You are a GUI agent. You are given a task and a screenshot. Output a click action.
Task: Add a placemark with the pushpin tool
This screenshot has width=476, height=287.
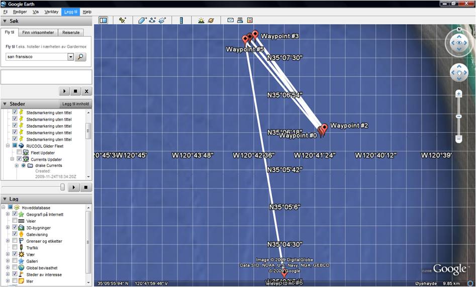122,20
